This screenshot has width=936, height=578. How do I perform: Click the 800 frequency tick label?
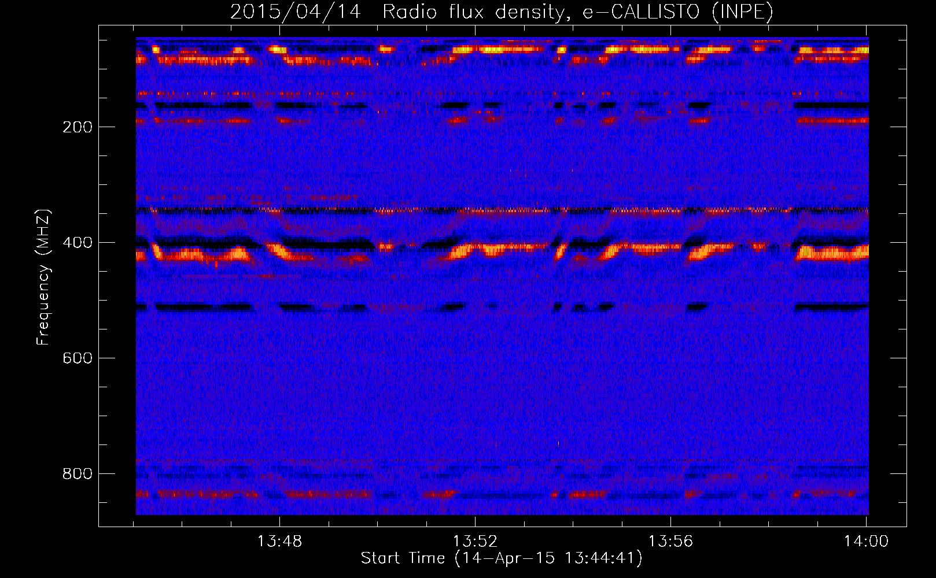point(78,474)
